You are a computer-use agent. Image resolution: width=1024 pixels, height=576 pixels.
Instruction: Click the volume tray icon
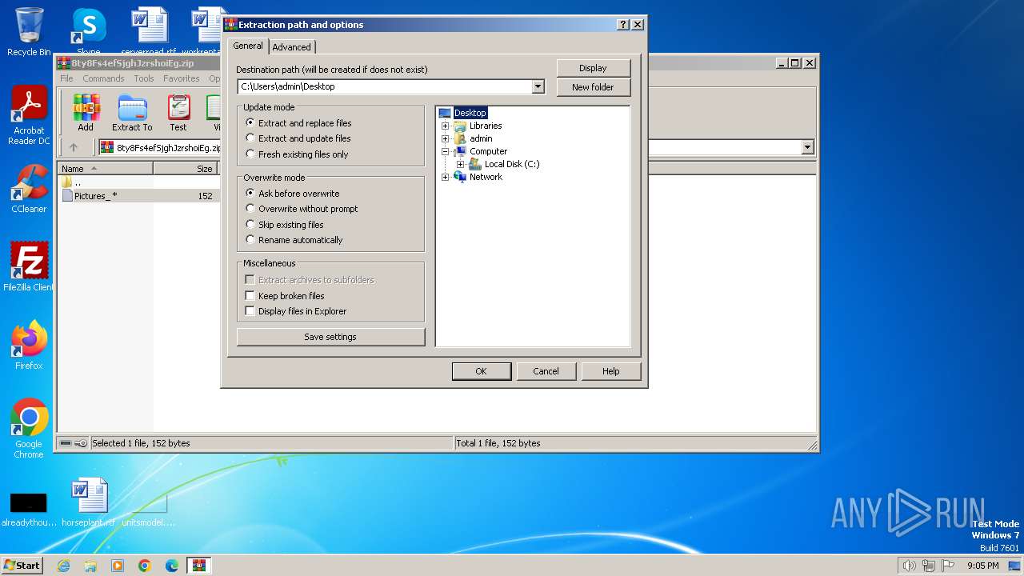pyautogui.click(x=909, y=566)
